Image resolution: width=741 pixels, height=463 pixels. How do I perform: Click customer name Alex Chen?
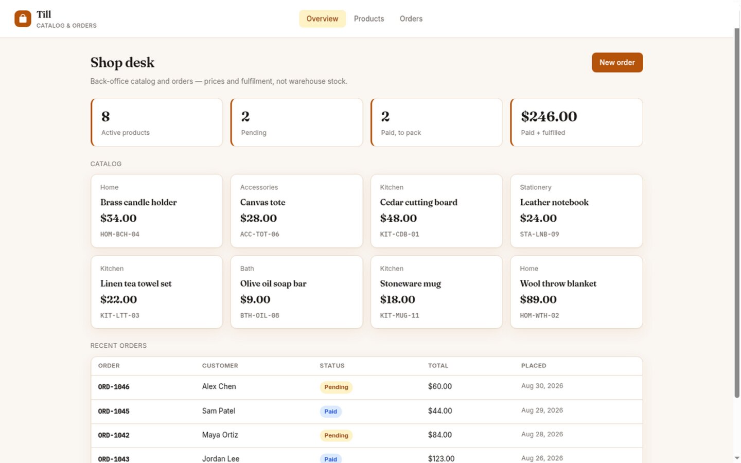219,386
